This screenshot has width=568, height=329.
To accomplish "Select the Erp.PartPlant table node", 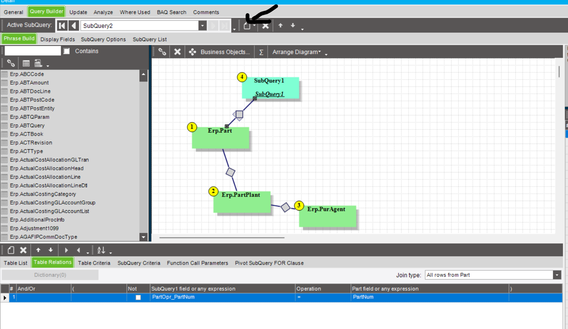I will (x=242, y=202).
